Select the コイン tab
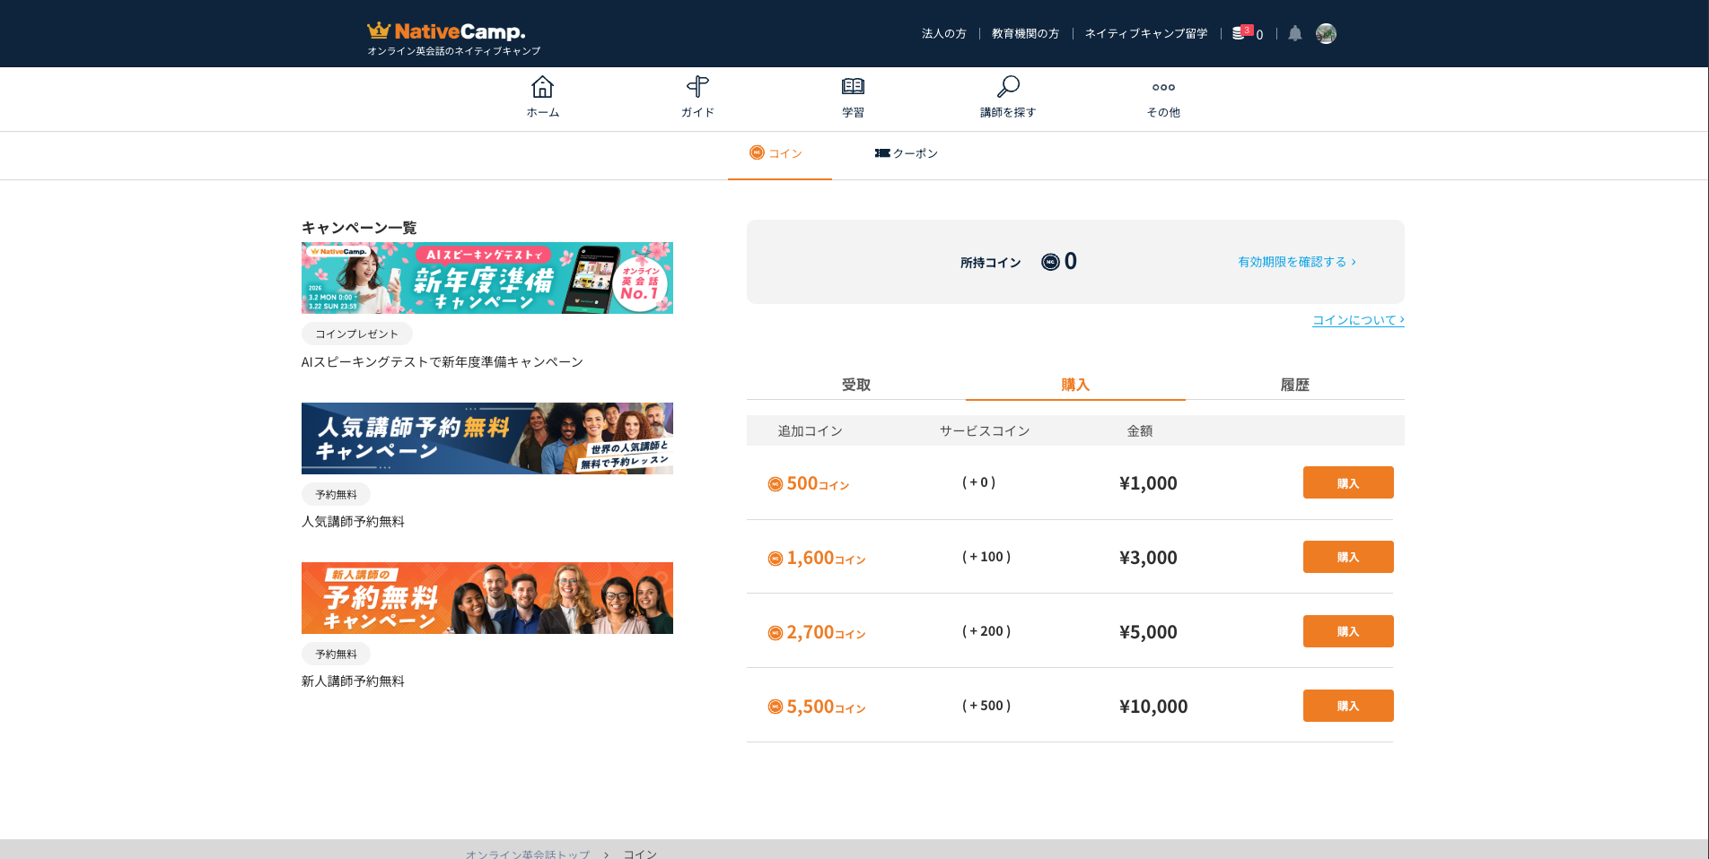 [777, 153]
